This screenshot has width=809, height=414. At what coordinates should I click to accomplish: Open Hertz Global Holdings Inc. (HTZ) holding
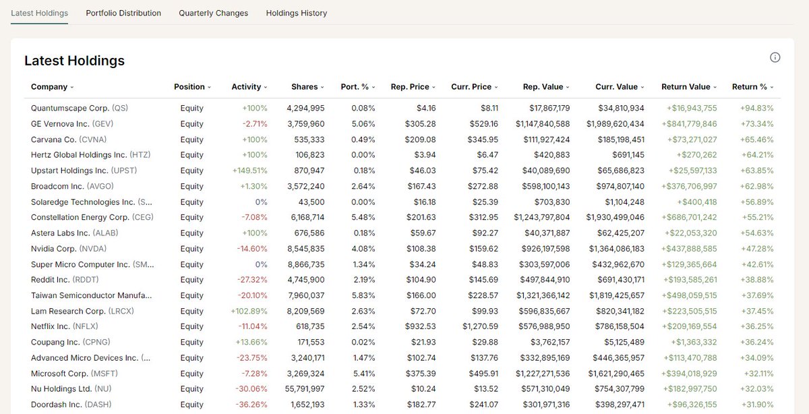(91, 155)
